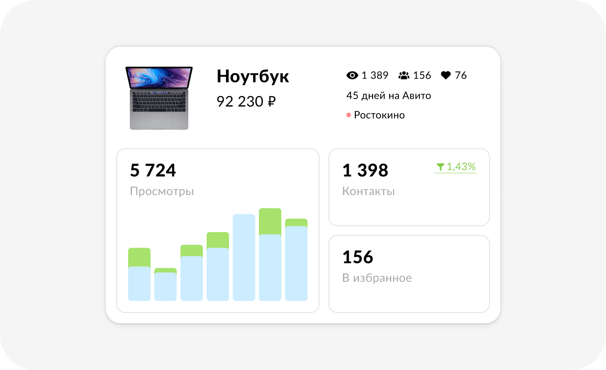Open the Контакты stat card label
The height and width of the screenshot is (370, 606).
click(368, 192)
